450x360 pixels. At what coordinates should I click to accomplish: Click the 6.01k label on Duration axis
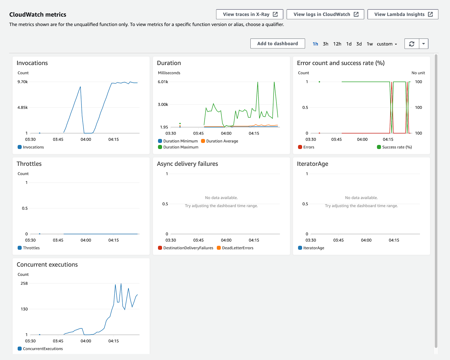pyautogui.click(x=163, y=82)
